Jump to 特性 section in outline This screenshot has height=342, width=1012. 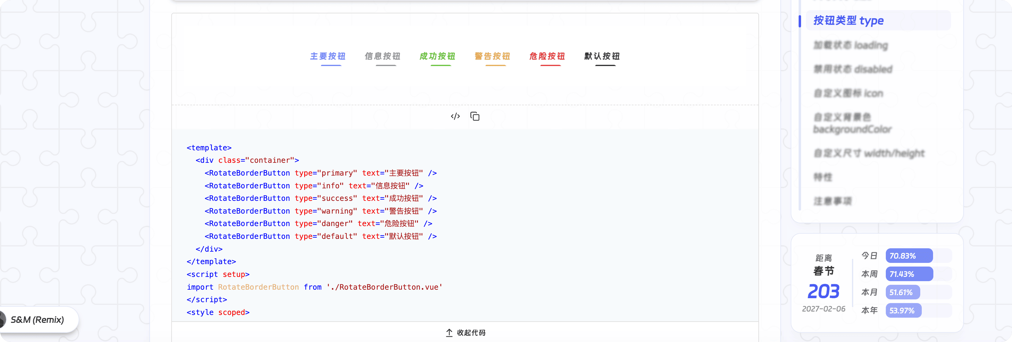[823, 177]
